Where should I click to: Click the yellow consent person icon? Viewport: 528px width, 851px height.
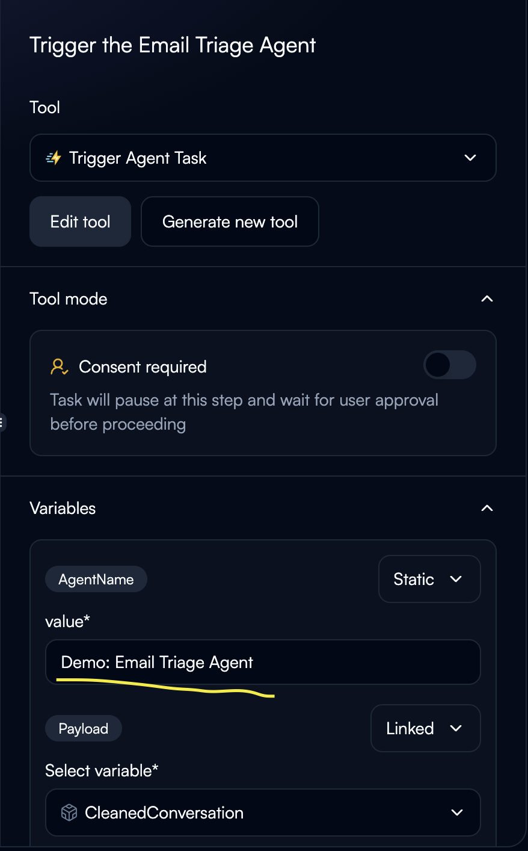[x=60, y=366]
